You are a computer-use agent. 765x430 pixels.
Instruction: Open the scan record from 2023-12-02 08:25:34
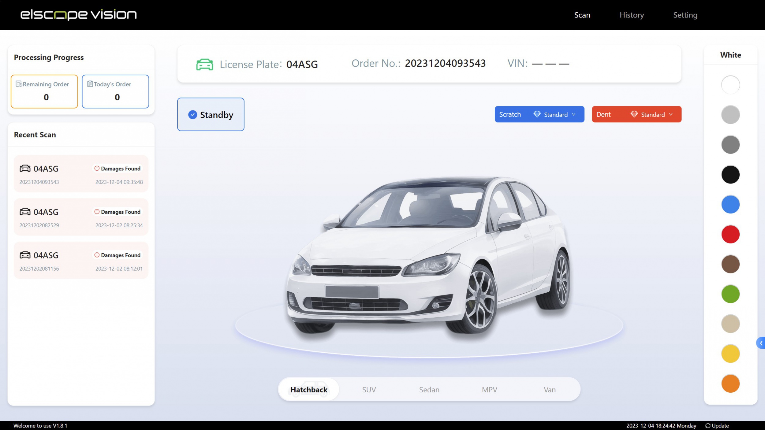point(81,217)
